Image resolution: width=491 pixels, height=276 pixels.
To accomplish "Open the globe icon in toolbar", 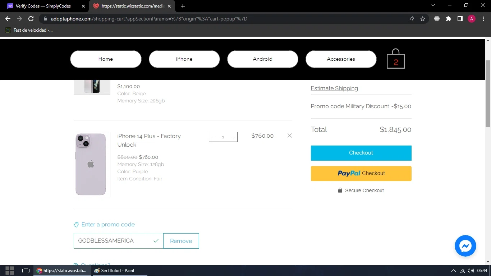I will (437, 19).
